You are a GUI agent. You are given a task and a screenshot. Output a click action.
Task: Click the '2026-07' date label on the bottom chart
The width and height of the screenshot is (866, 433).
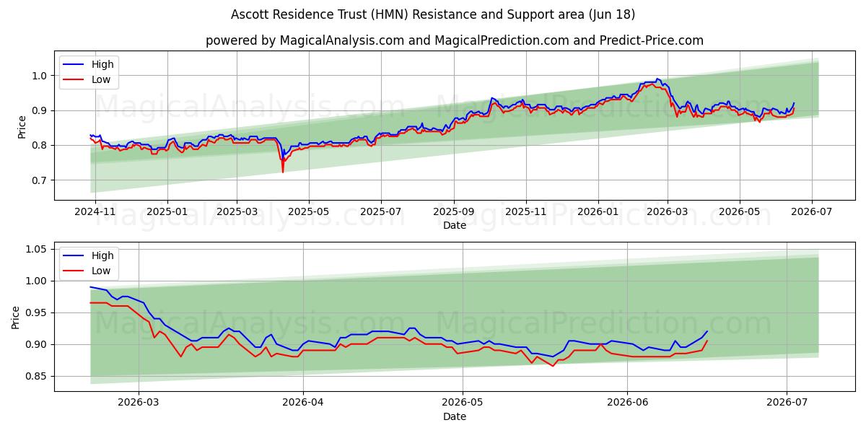click(x=787, y=403)
